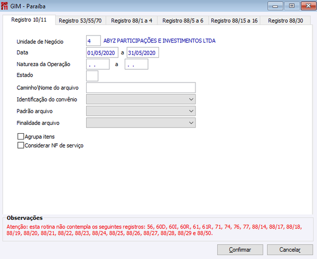This screenshot has width=317, height=259.
Task: Open the Registro 53/55/70 tab
Action: (x=80, y=21)
